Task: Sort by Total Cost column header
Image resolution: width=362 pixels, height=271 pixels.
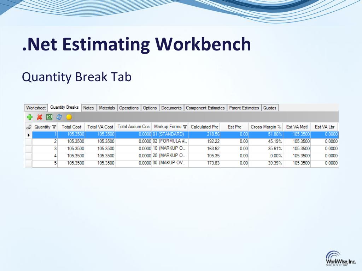Action: tap(71, 127)
